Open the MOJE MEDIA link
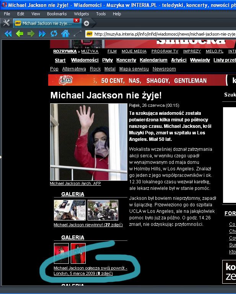 pyautogui.click(x=134, y=51)
